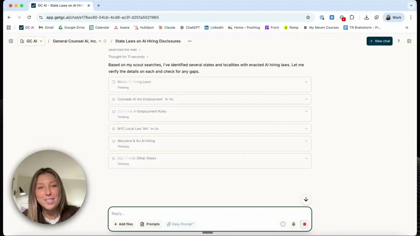The width and height of the screenshot is (420, 236).
Task: Open the help question mark icon
Action: coord(399,41)
